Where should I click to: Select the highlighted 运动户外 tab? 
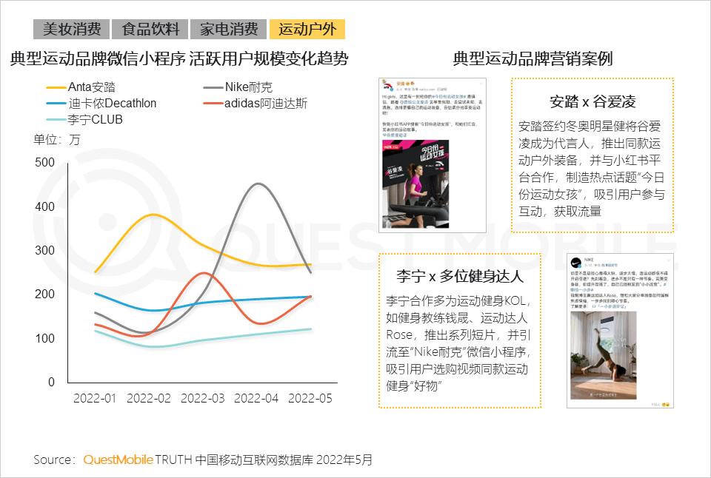[x=307, y=29]
